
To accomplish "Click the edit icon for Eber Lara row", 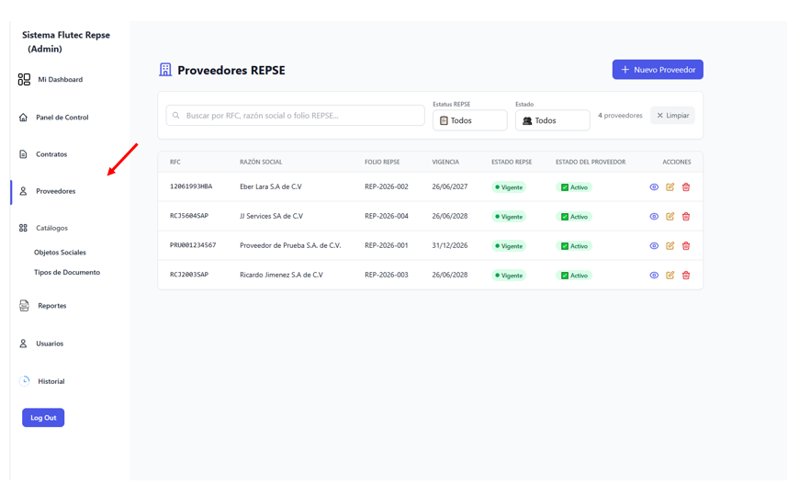I will pos(670,187).
